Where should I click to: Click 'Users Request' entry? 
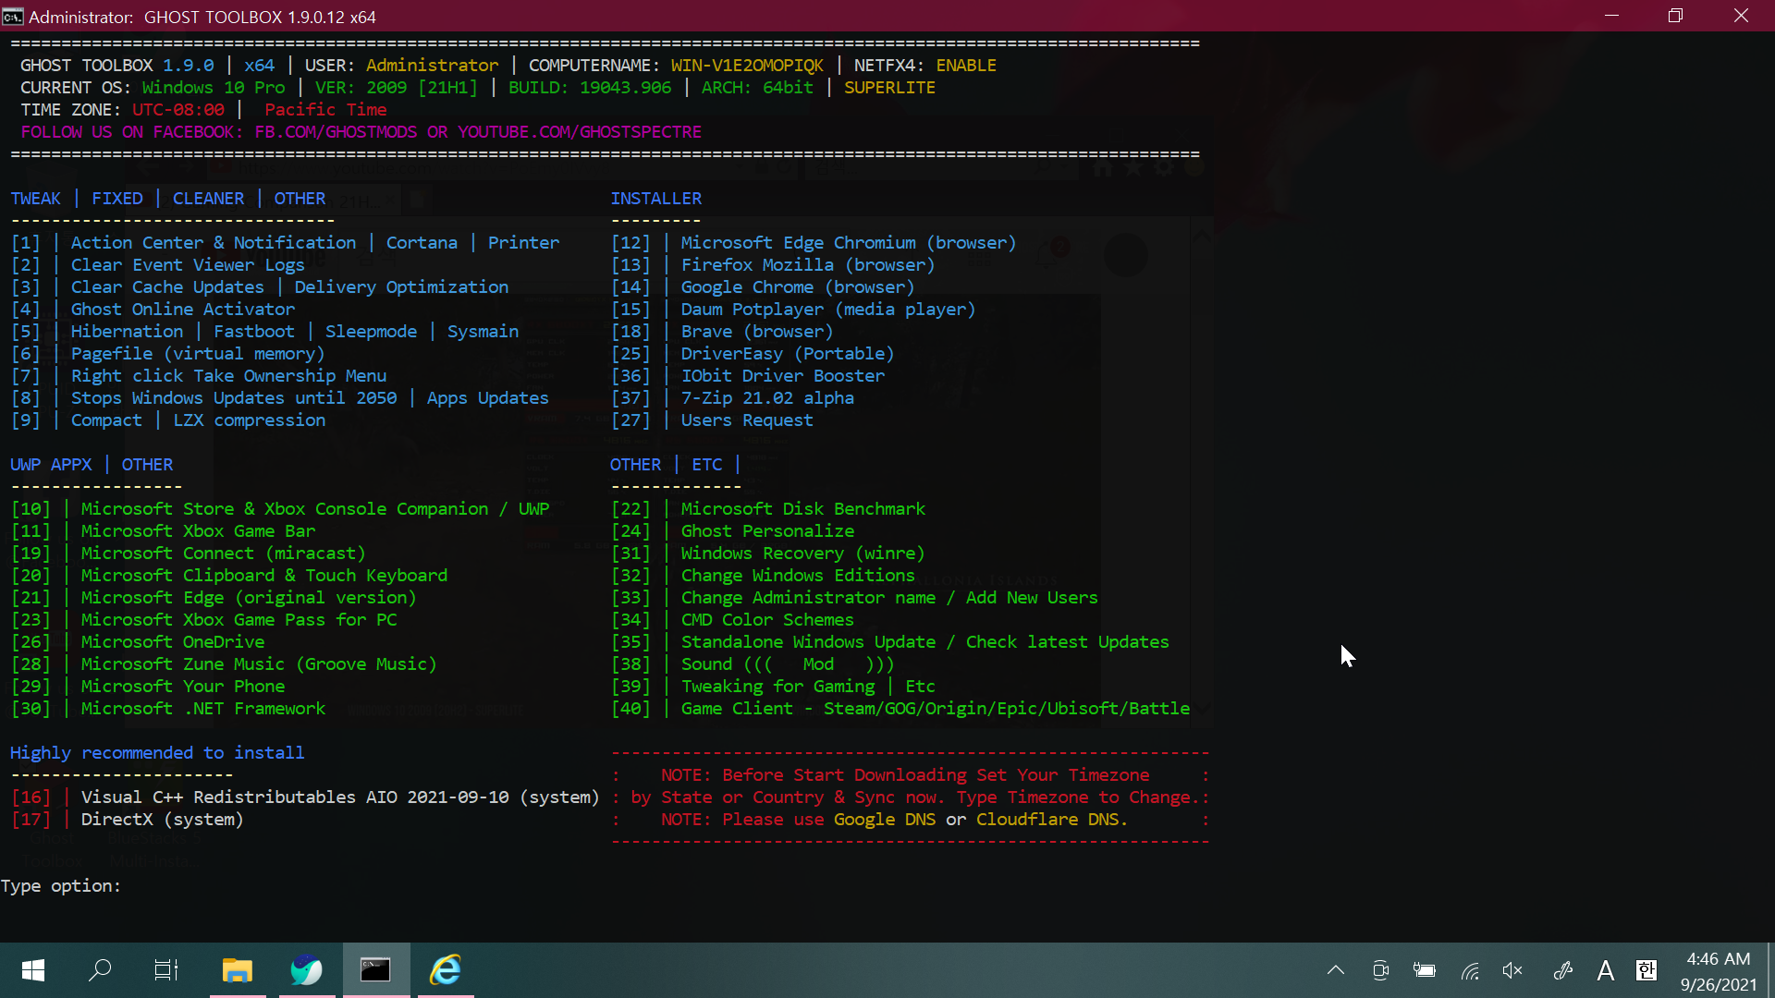point(747,420)
